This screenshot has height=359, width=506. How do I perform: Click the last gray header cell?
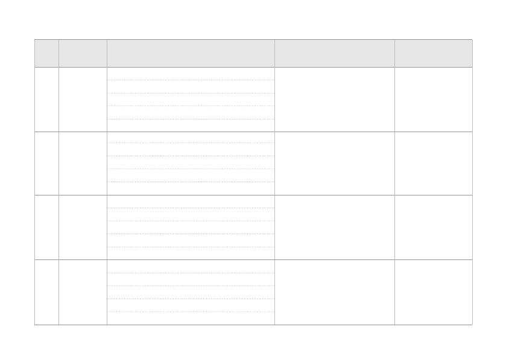point(434,54)
